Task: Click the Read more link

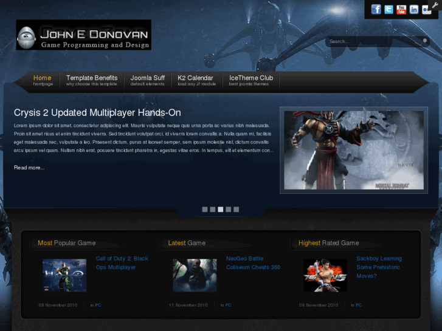Action: 29,168
